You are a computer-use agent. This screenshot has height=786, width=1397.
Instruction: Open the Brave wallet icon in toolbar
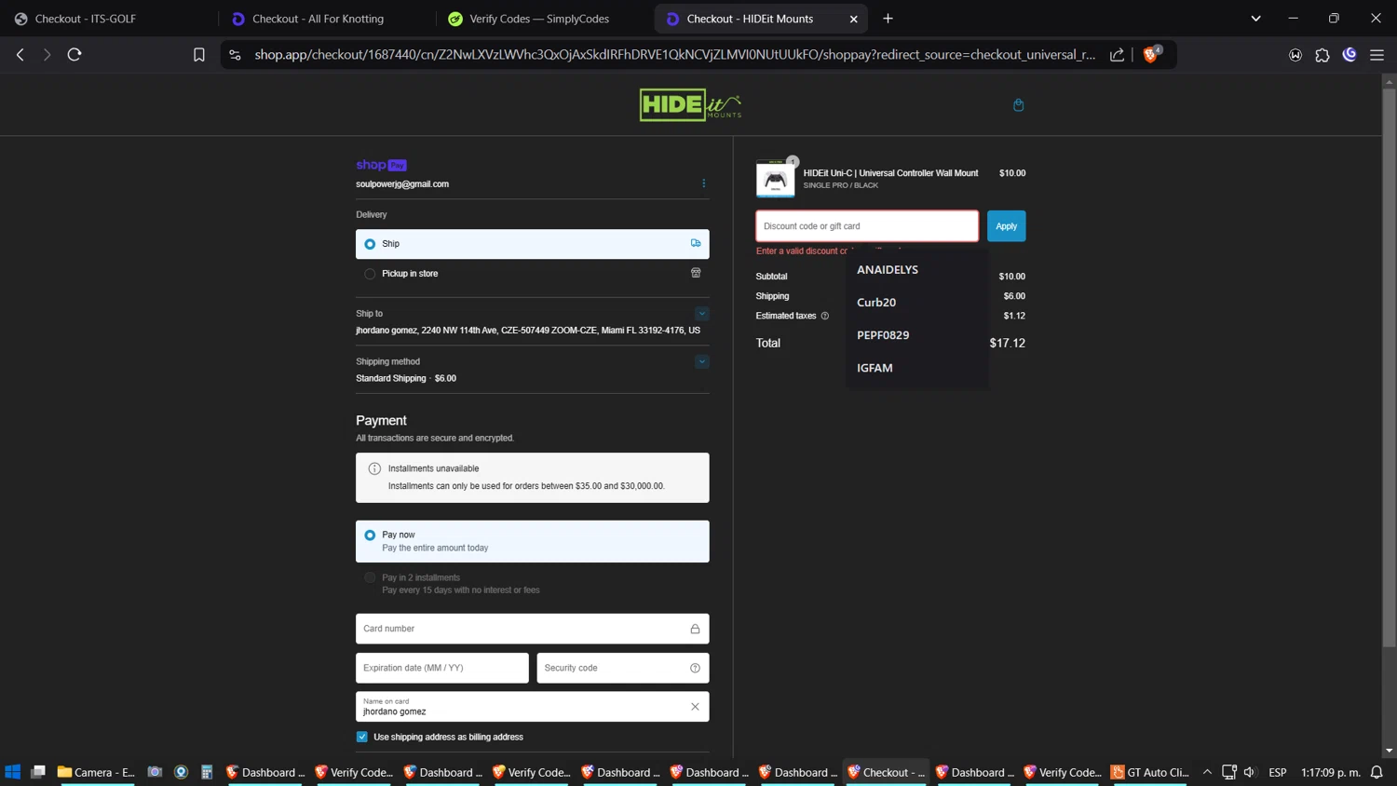1295,55
